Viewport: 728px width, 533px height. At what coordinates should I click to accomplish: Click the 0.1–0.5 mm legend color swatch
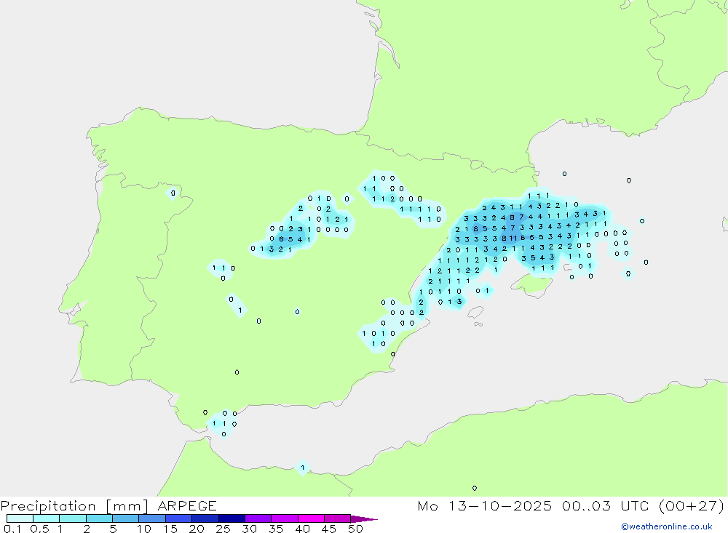[20, 518]
